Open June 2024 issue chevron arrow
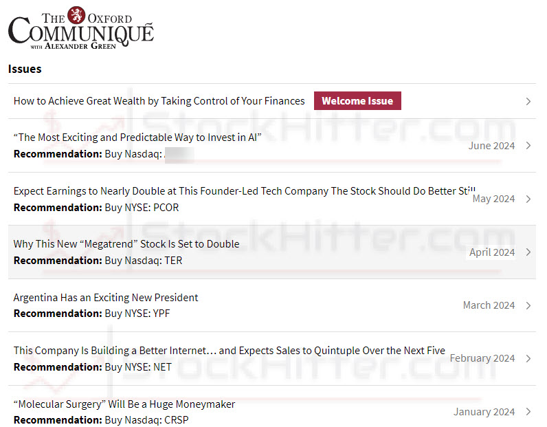This screenshot has height=427, width=547. [528, 146]
